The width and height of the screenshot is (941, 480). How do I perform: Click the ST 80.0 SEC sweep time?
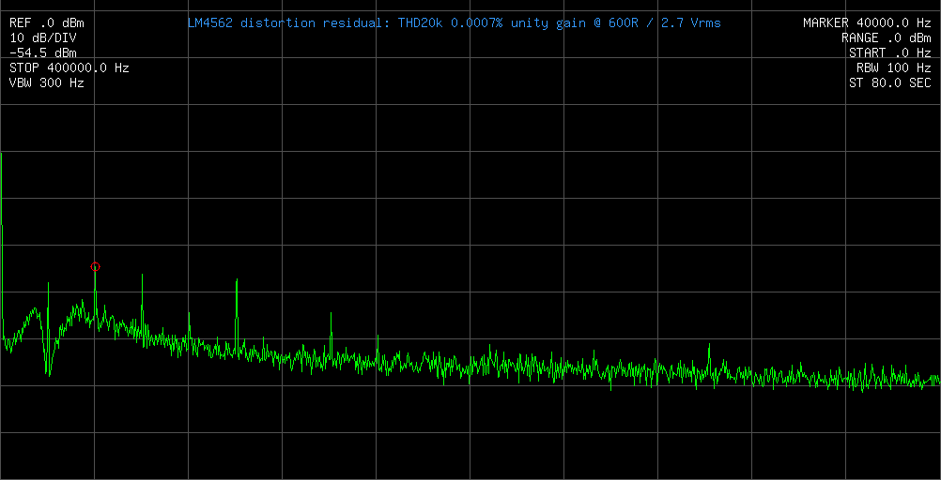[x=890, y=83]
